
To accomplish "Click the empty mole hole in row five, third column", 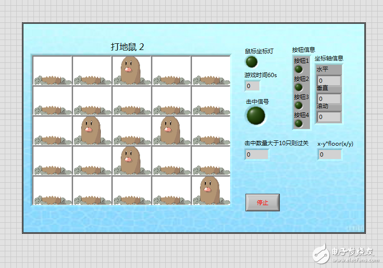I will pyautogui.click(x=132, y=190).
